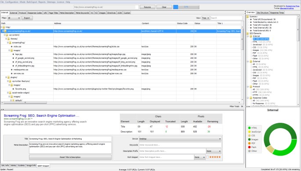
Task: Toggle the rich snippet star rating checkbox
Action: click(207, 157)
